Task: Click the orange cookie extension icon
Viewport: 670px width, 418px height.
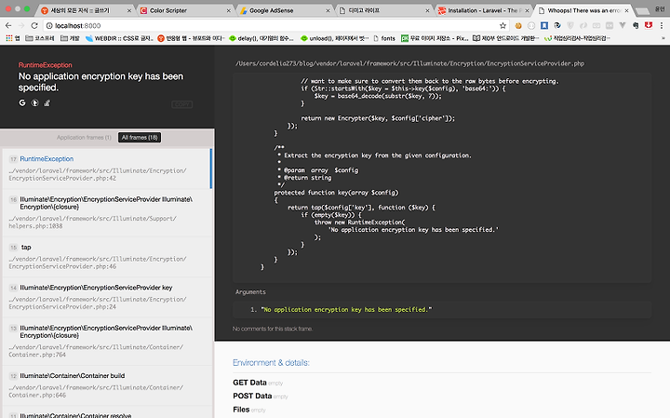Action: [518, 26]
